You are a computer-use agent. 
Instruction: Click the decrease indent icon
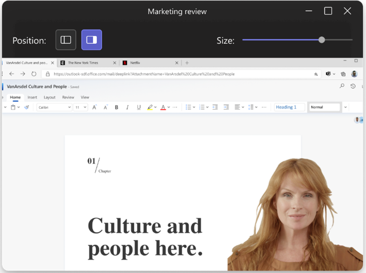pyautogui.click(x=215, y=107)
